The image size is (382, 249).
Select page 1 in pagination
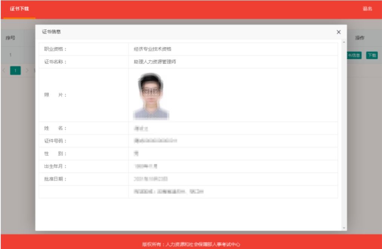[15, 70]
